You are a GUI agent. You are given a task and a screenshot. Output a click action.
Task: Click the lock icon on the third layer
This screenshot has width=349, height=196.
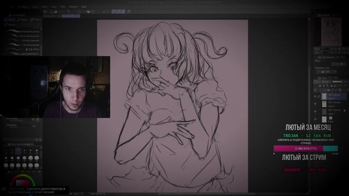point(345,111)
